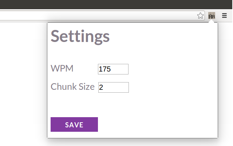Open the Chrome hamburger menu
Image resolution: width=233 pixels, height=146 pixels.
[x=224, y=15]
